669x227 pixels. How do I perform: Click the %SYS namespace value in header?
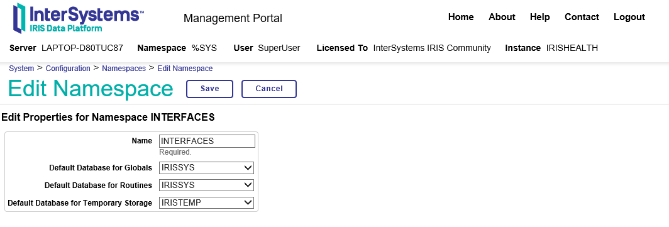[x=204, y=48]
